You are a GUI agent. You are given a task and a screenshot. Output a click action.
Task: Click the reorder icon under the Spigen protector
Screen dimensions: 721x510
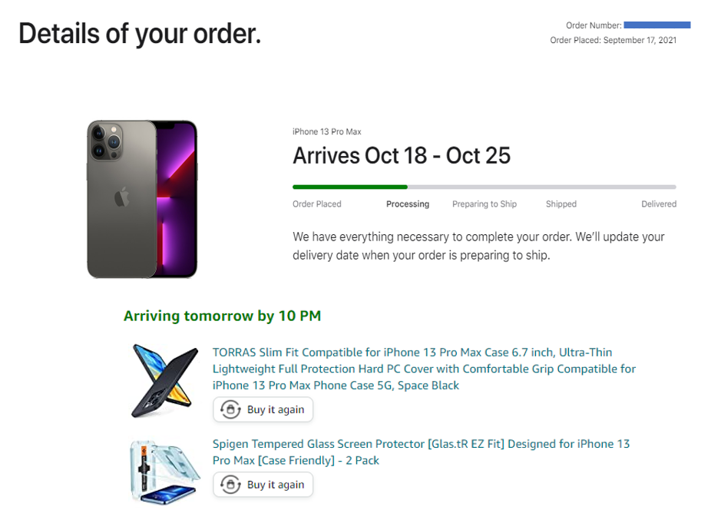(x=230, y=485)
